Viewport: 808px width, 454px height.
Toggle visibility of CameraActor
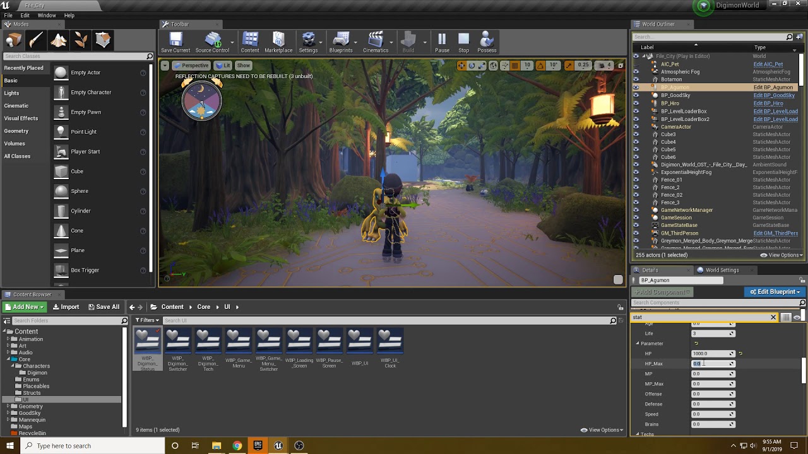[636, 127]
